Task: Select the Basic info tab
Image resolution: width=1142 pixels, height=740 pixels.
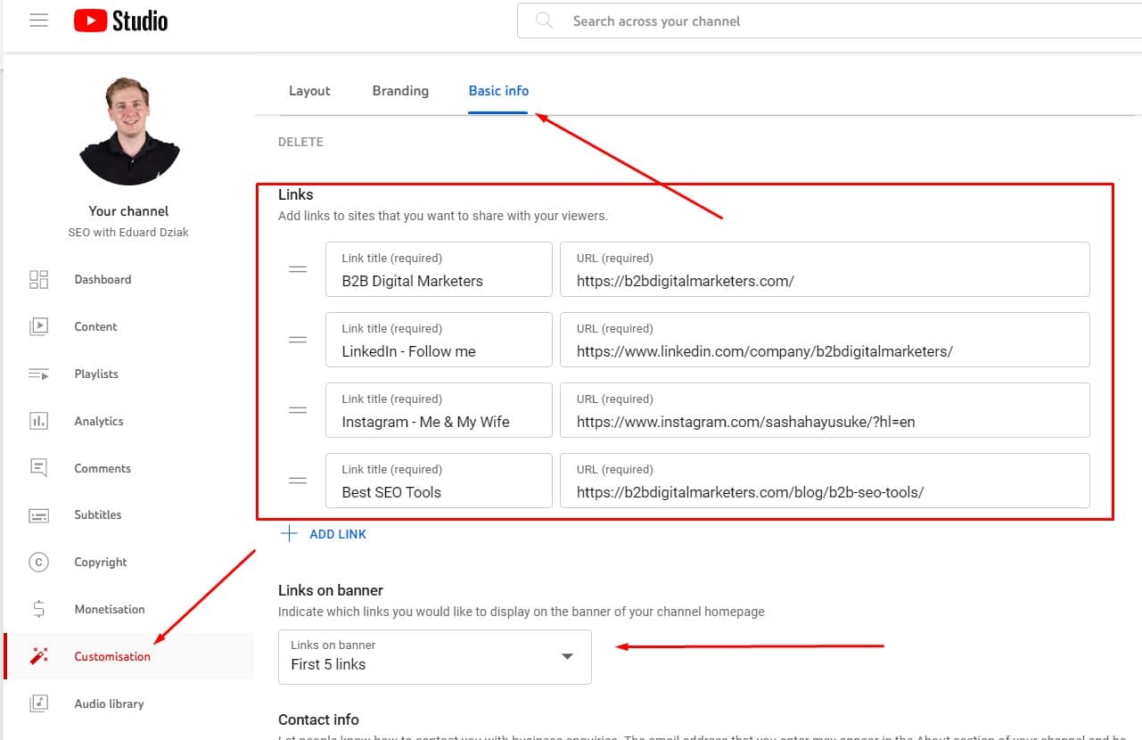Action: coord(498,91)
